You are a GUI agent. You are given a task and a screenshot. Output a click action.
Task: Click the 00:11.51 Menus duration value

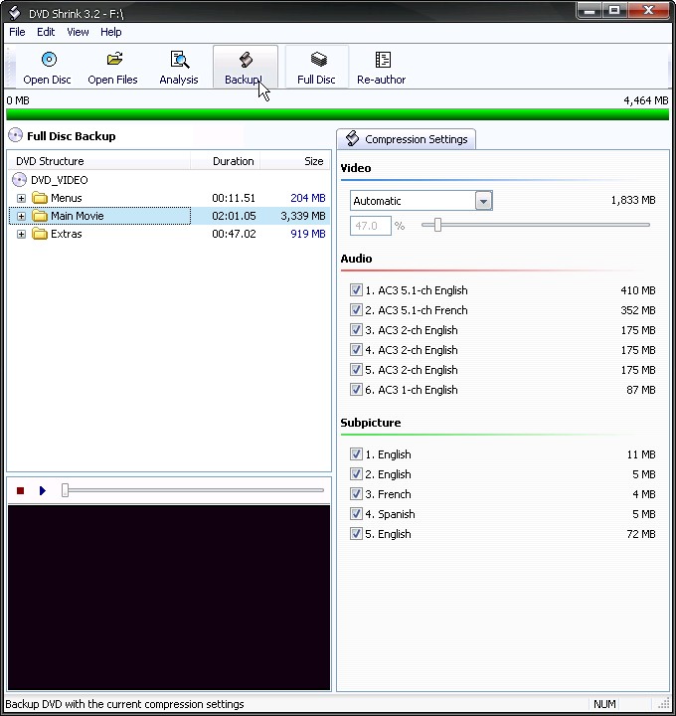pos(234,198)
